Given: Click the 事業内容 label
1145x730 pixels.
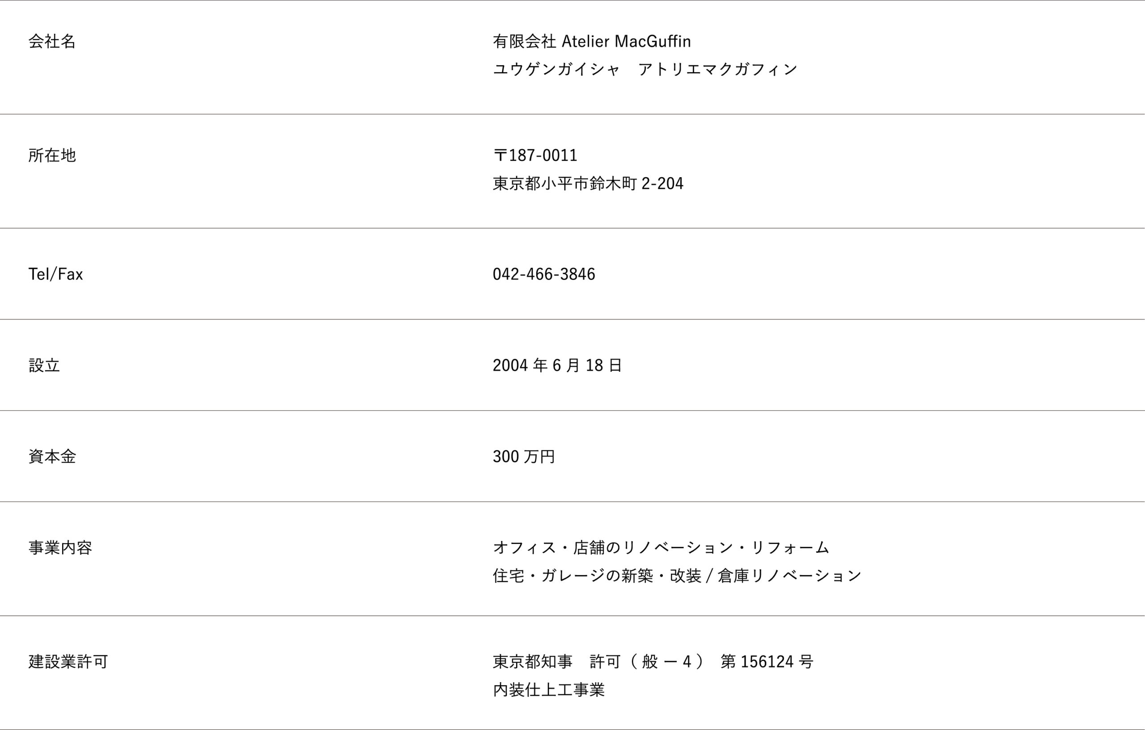Looking at the screenshot, I should click(60, 548).
